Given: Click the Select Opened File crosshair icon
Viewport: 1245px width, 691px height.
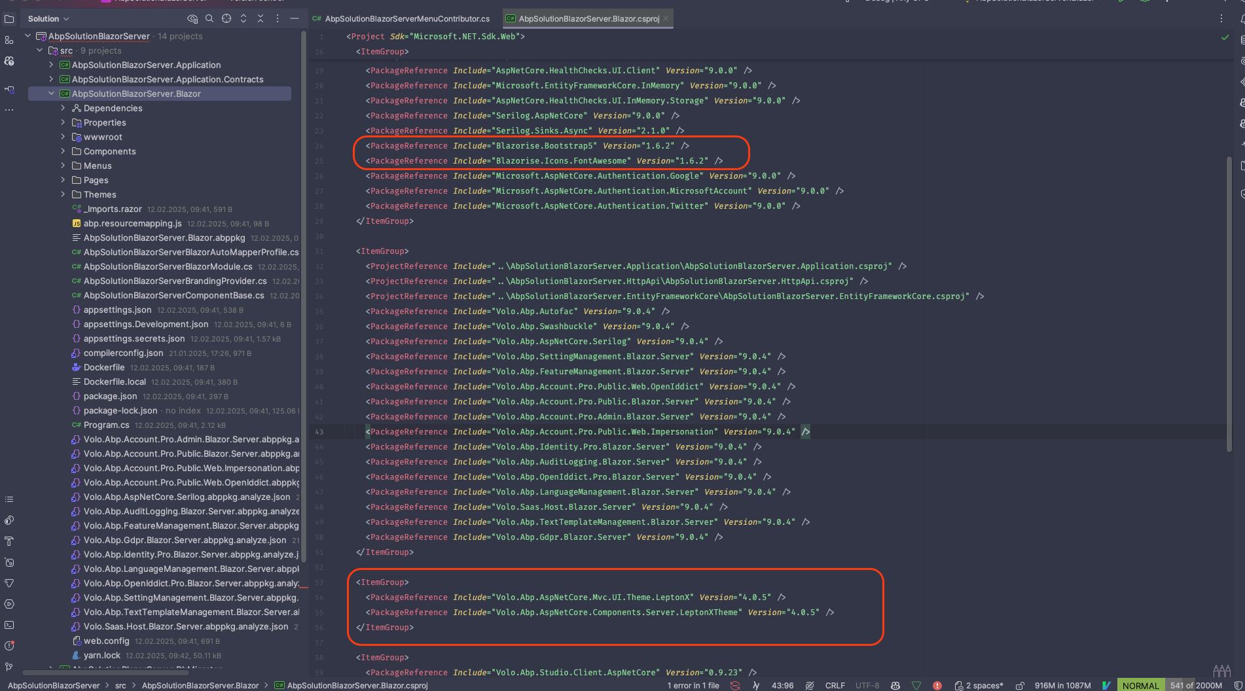Looking at the screenshot, I should pyautogui.click(x=226, y=18).
